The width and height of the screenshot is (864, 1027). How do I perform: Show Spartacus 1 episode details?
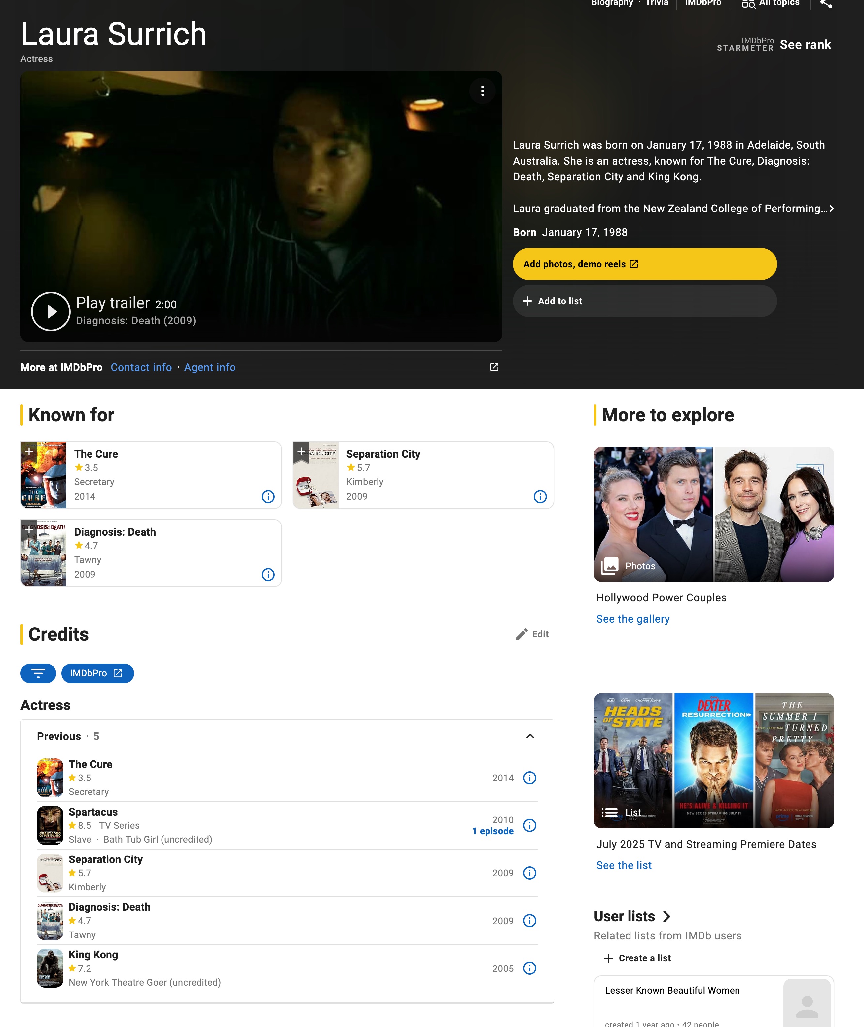pos(493,831)
